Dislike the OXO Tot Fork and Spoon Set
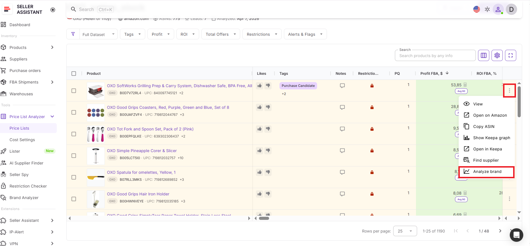This screenshot has width=530, height=246. 268,129
